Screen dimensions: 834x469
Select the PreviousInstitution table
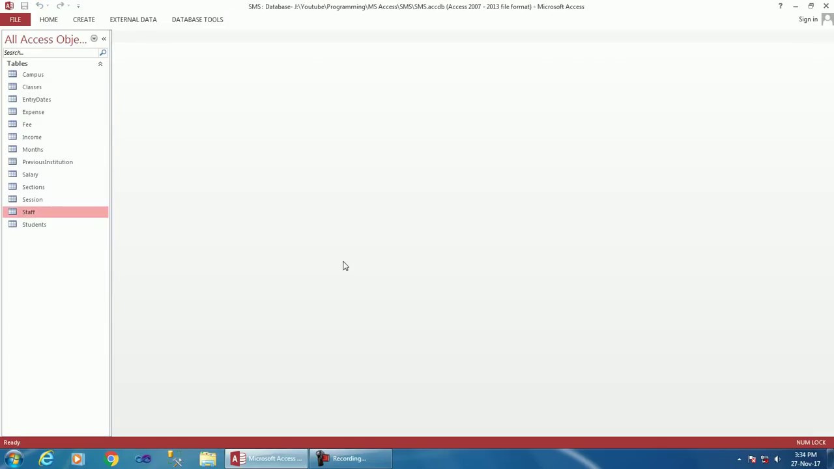click(x=55, y=162)
